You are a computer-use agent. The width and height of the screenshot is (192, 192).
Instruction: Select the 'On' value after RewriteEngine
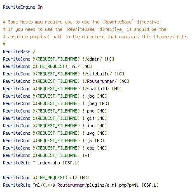pyautogui.click(x=40, y=7)
